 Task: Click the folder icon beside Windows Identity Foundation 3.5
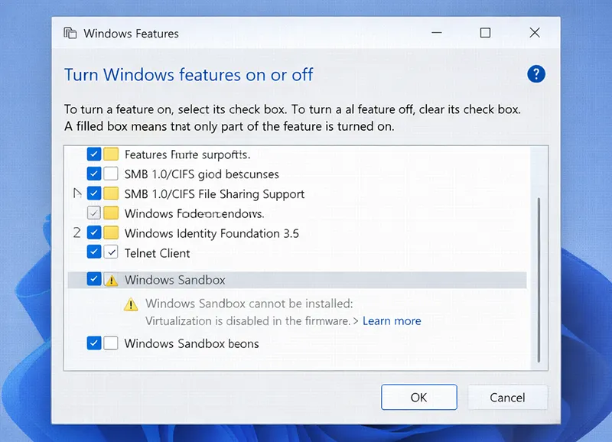point(110,232)
